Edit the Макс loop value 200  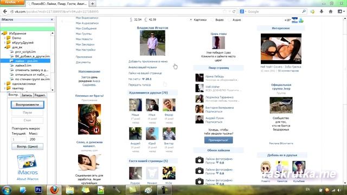36,139
